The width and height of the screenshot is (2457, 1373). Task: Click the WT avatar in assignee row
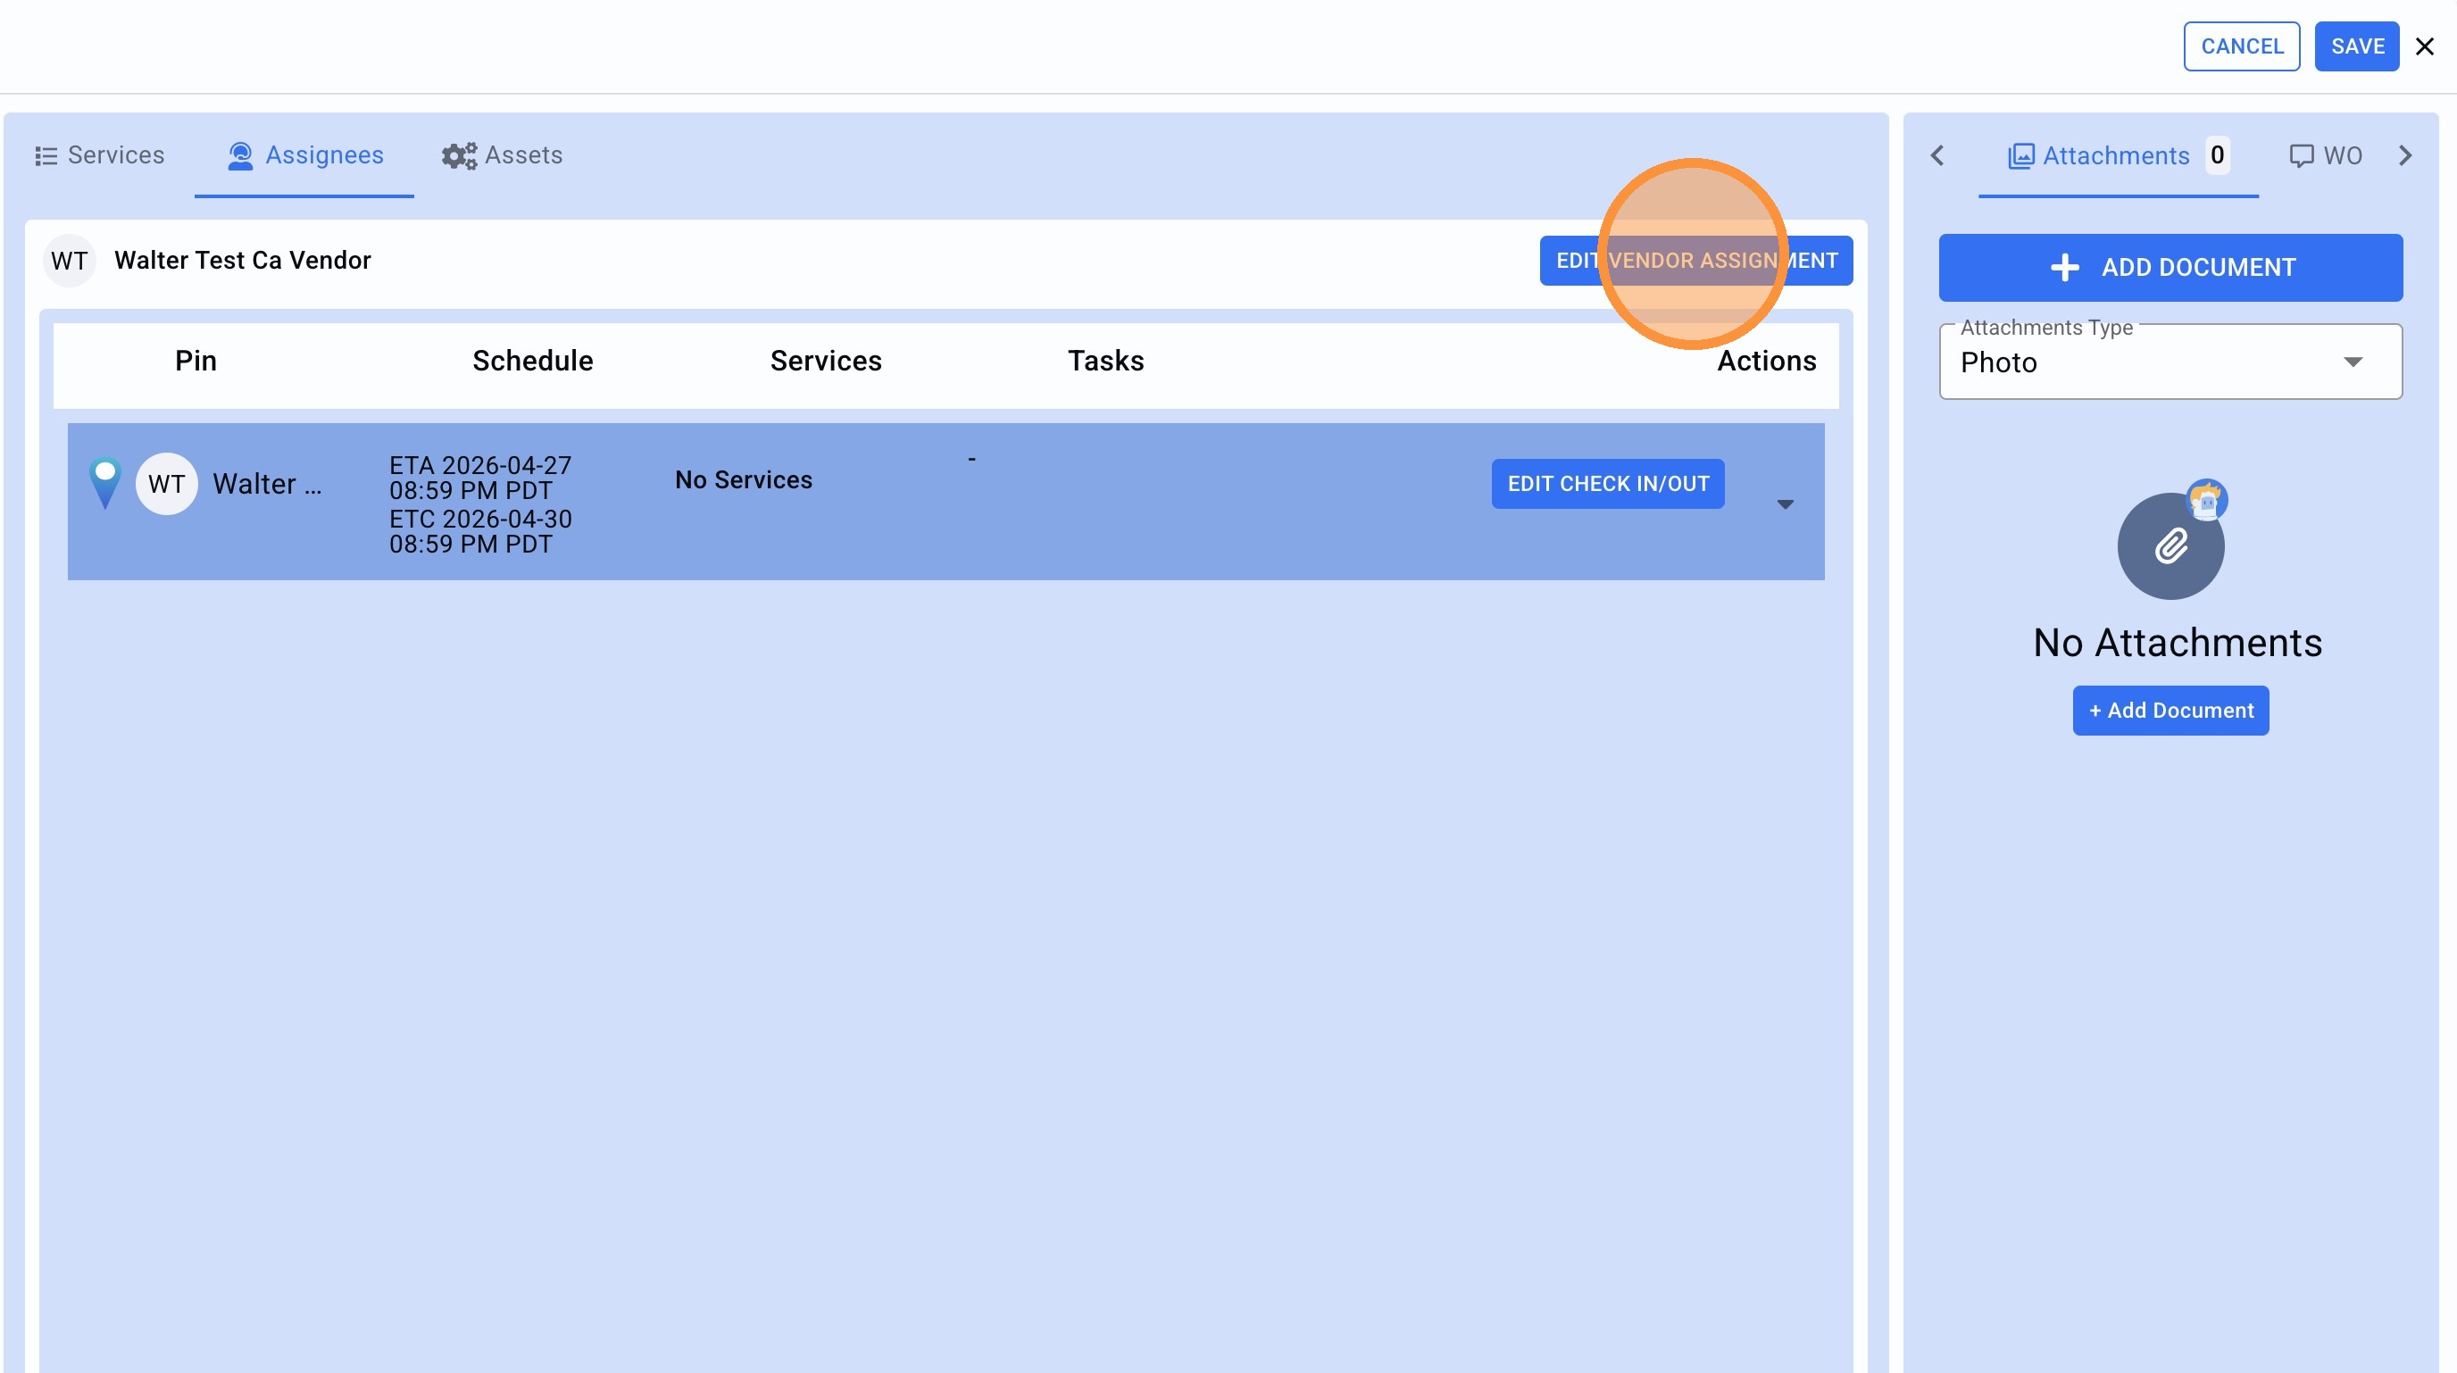click(166, 484)
